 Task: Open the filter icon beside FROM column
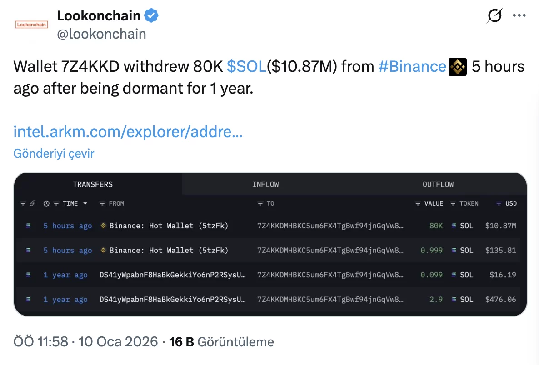pos(102,203)
